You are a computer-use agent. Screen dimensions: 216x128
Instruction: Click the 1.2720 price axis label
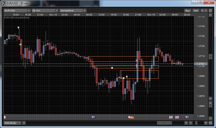point(201,46)
